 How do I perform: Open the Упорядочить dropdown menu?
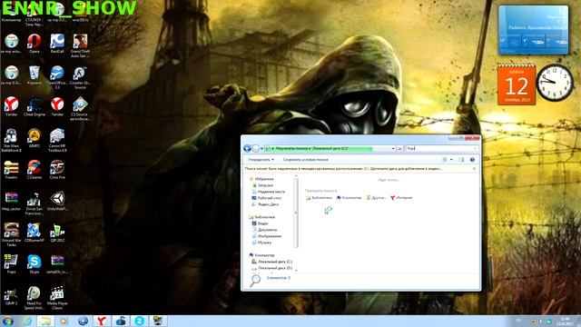click(261, 160)
